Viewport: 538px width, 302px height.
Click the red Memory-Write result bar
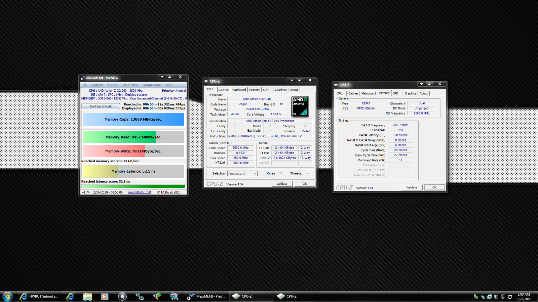133,151
